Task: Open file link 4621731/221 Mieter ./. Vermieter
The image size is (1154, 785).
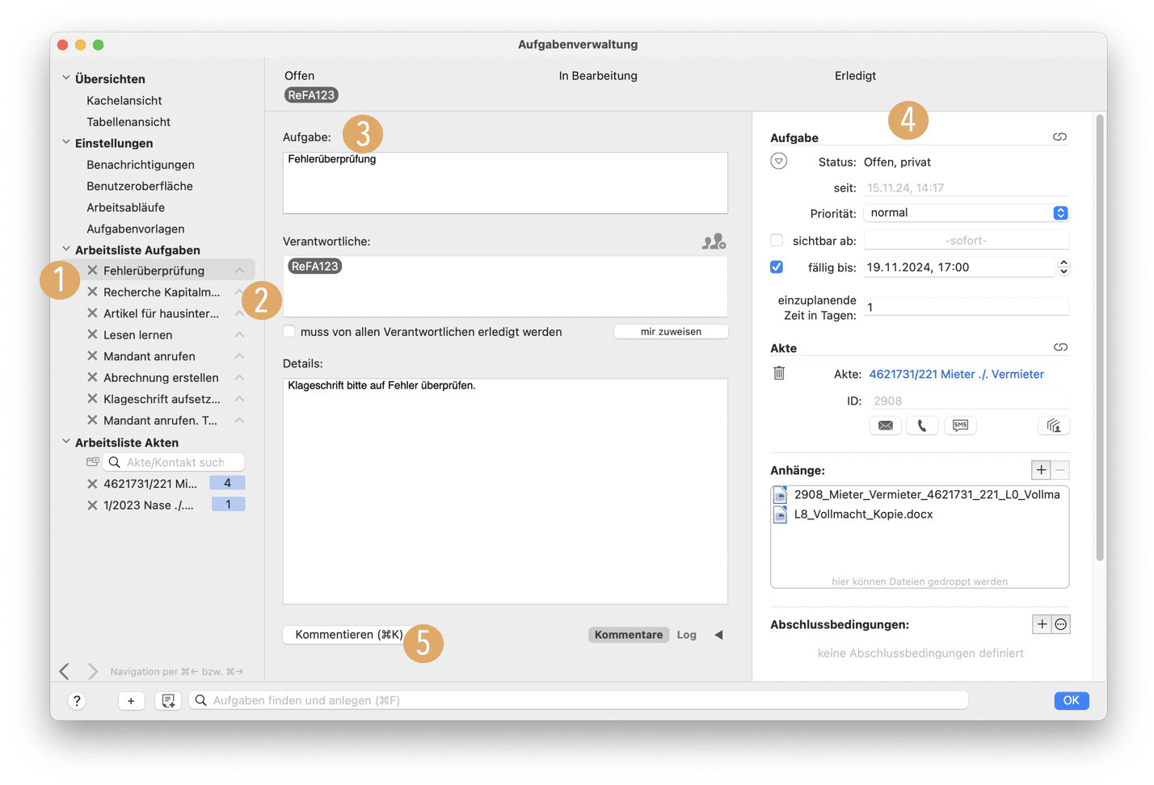Action: (x=956, y=374)
